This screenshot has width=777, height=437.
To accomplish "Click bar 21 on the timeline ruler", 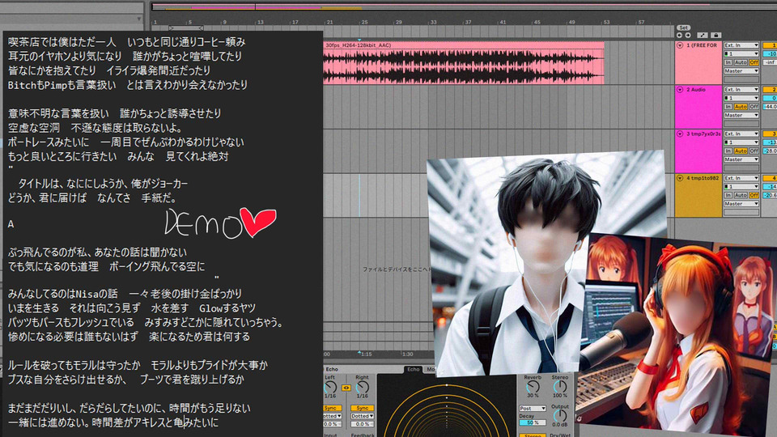I will [329, 23].
